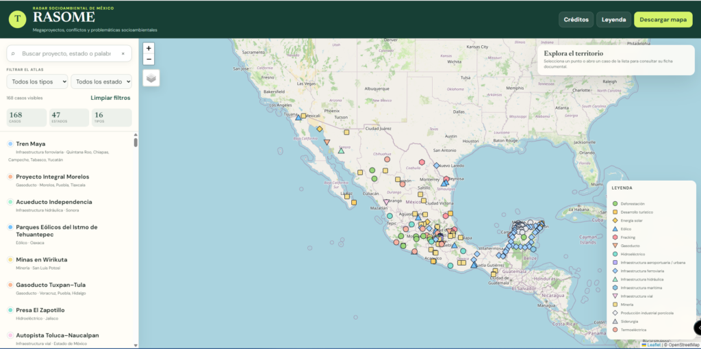
Task: Open the Autopista Toluca–Naucalpan case
Action: click(x=69, y=339)
